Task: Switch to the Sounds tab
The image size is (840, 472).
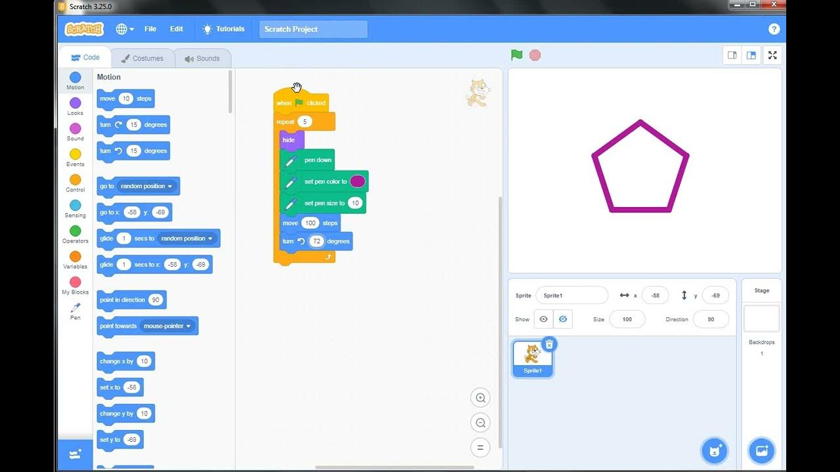Action: pos(202,58)
